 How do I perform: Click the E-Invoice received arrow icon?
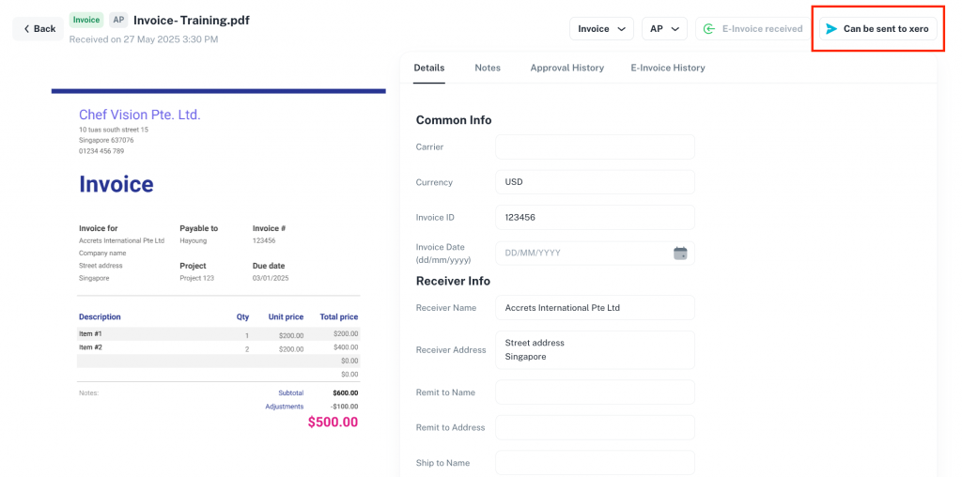709,29
